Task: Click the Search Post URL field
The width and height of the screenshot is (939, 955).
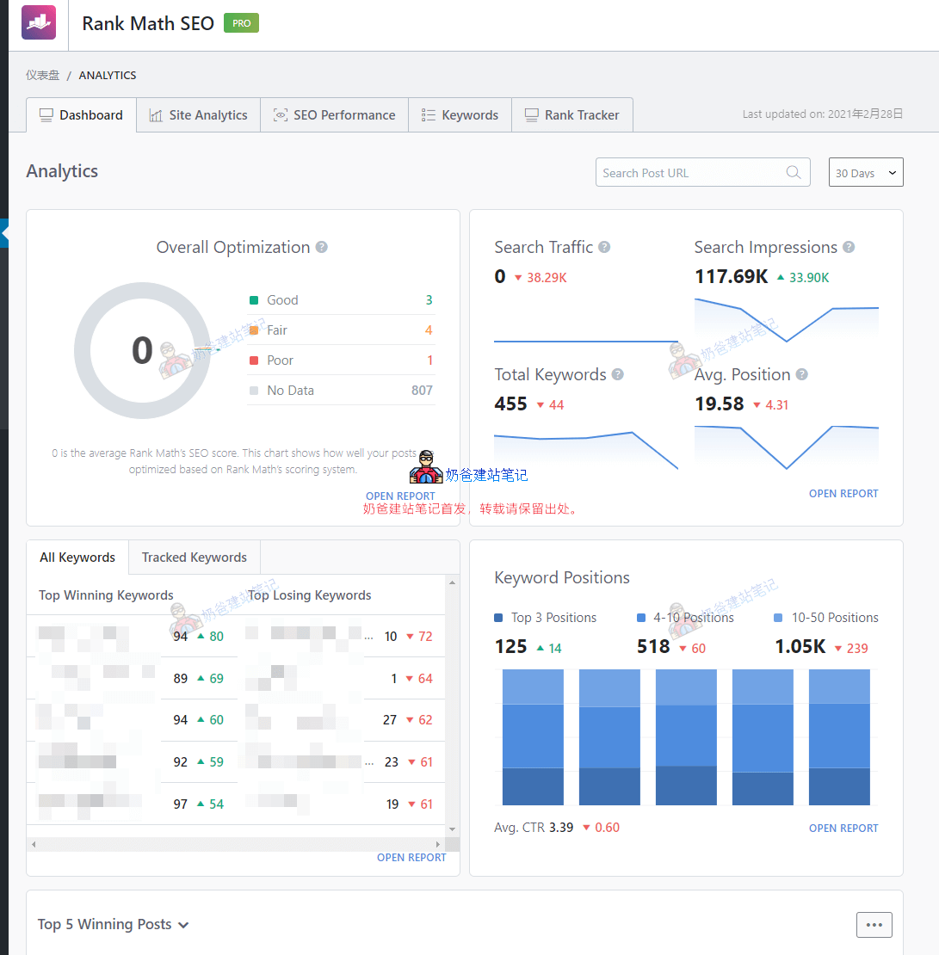Action: pos(689,173)
